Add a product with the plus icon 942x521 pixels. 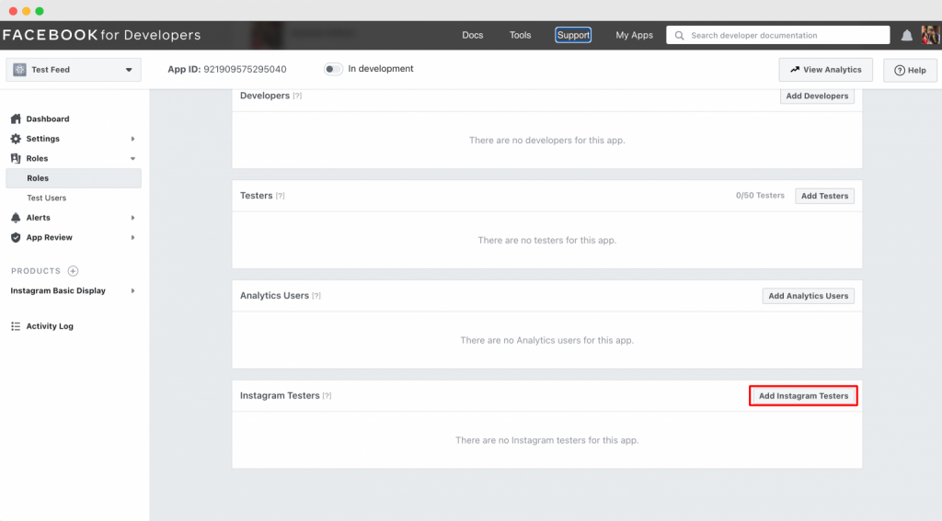pyautogui.click(x=73, y=271)
